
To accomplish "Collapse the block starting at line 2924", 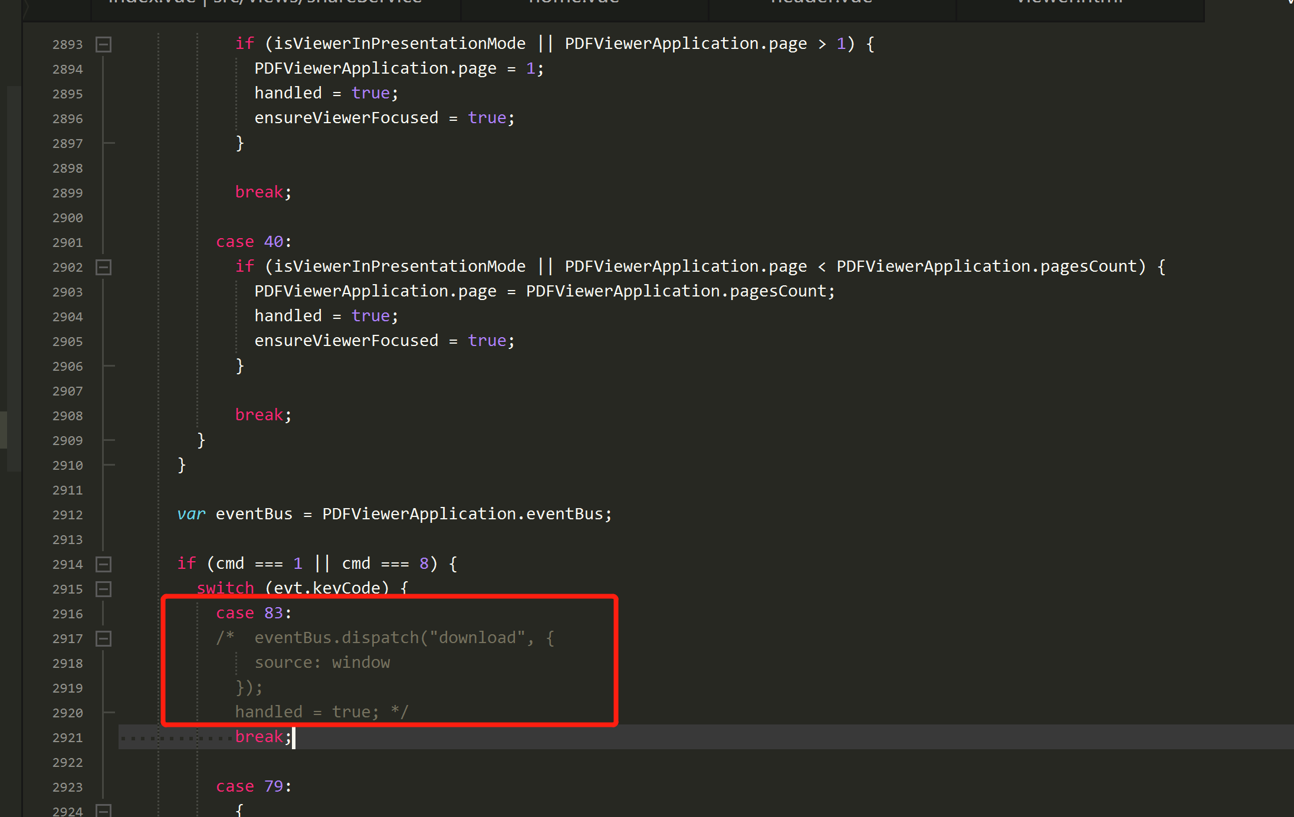I will tap(104, 811).
